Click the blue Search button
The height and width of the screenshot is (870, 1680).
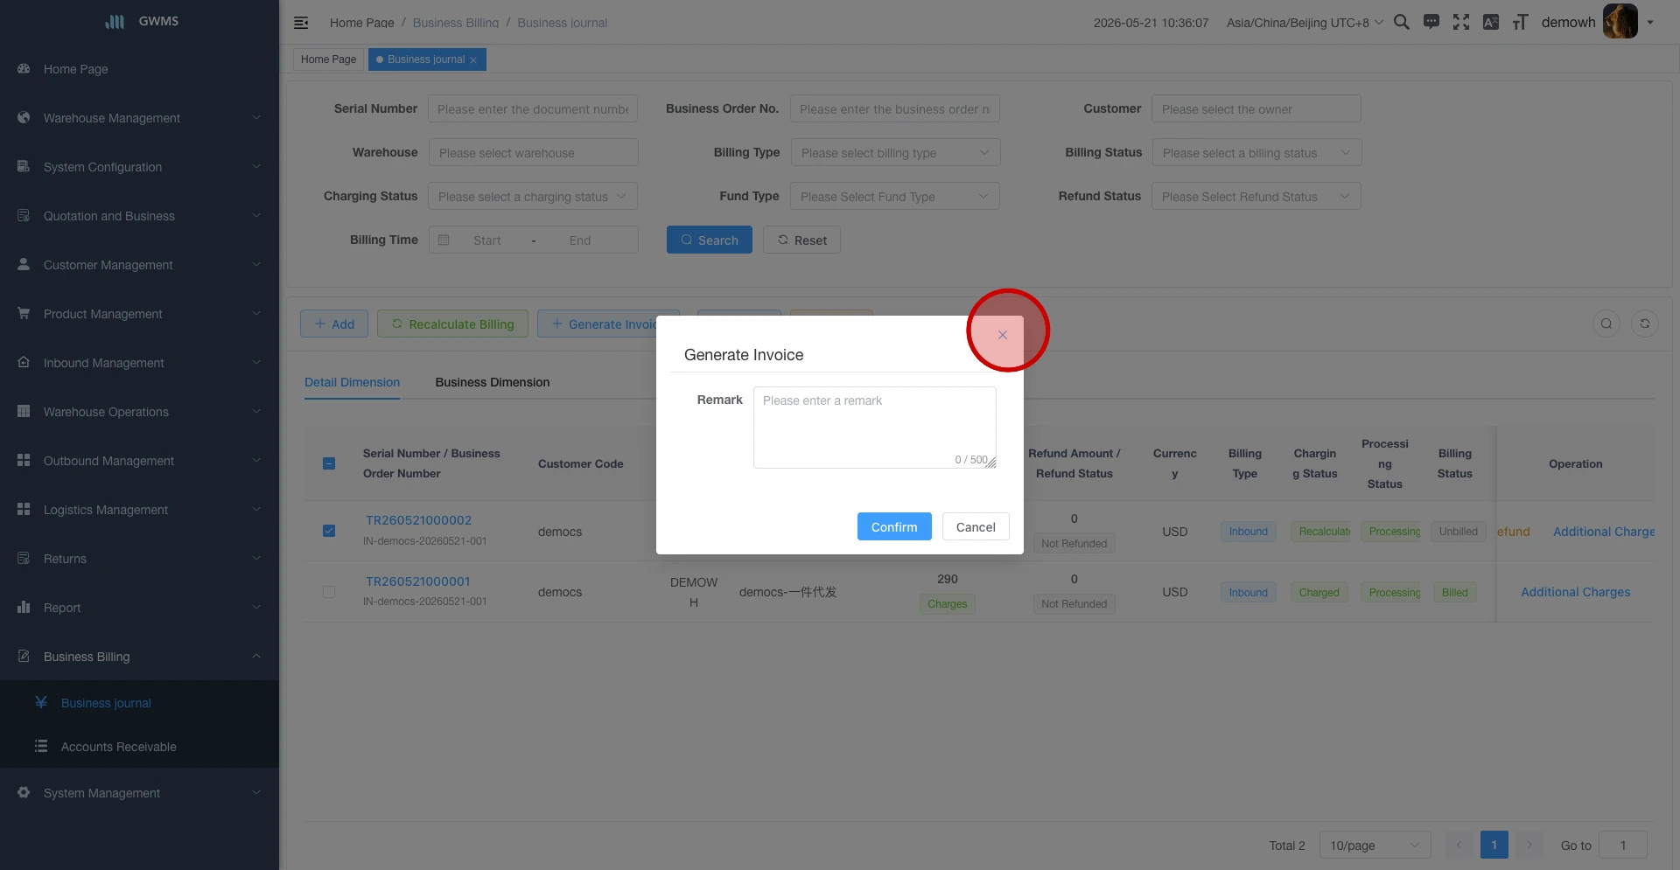click(710, 240)
